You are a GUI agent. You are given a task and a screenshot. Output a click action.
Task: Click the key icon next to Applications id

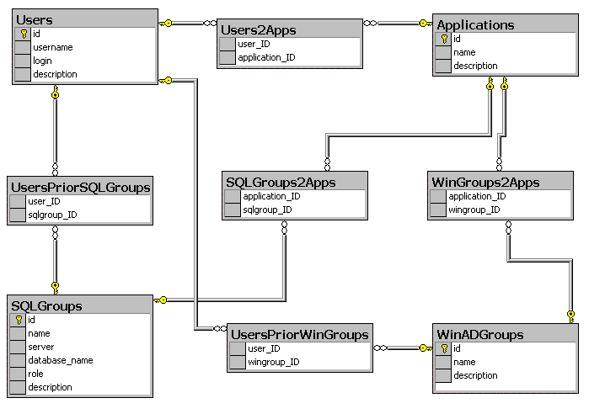pos(444,39)
